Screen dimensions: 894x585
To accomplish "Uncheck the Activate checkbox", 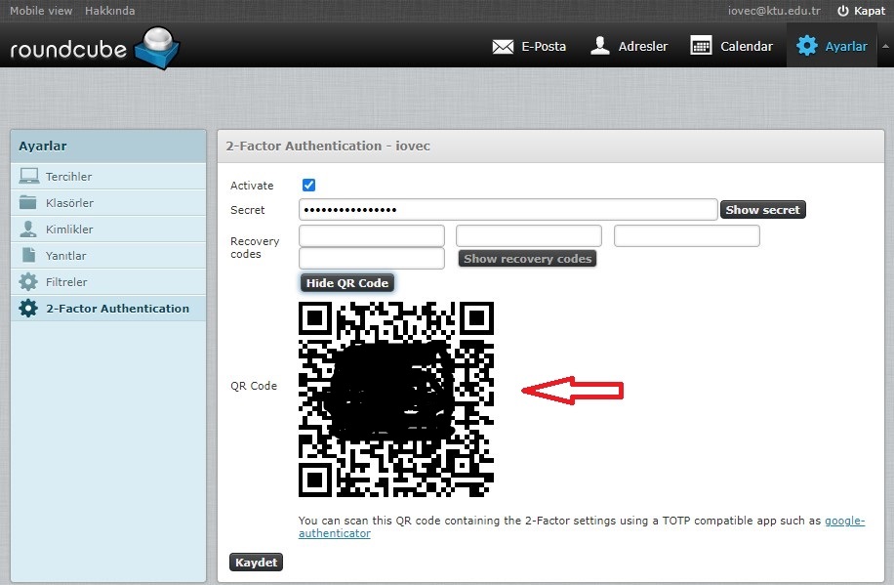I will [x=309, y=186].
